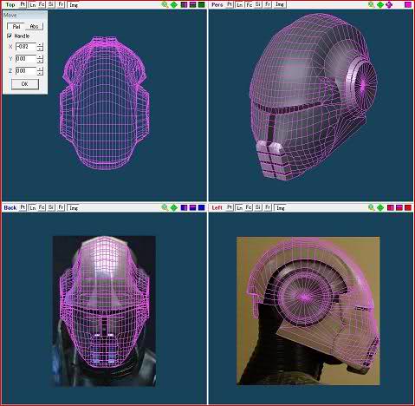The image size is (415, 406).
Task: Switch to the Rel tab in Move panel
Action: click(x=16, y=26)
